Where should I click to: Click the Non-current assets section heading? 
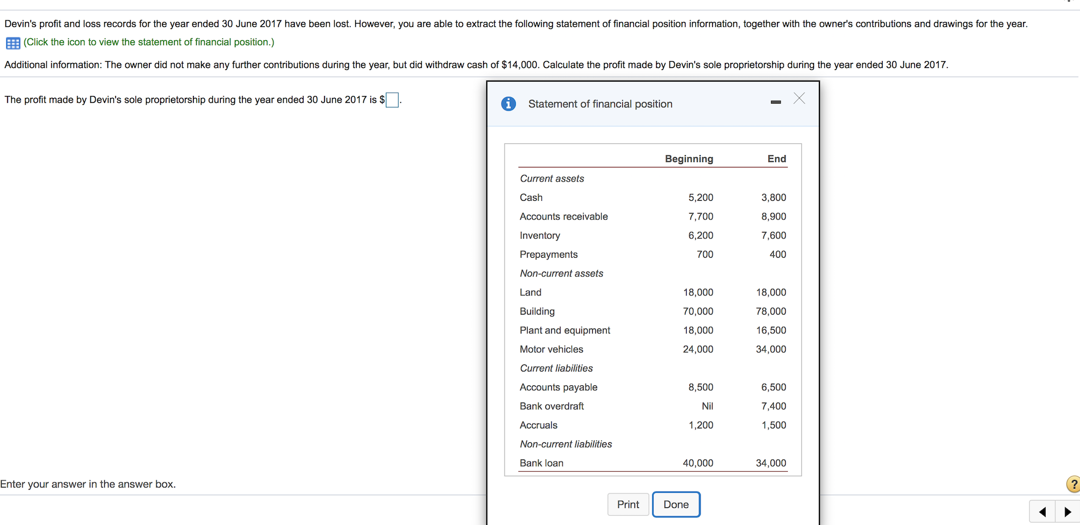[x=561, y=273]
